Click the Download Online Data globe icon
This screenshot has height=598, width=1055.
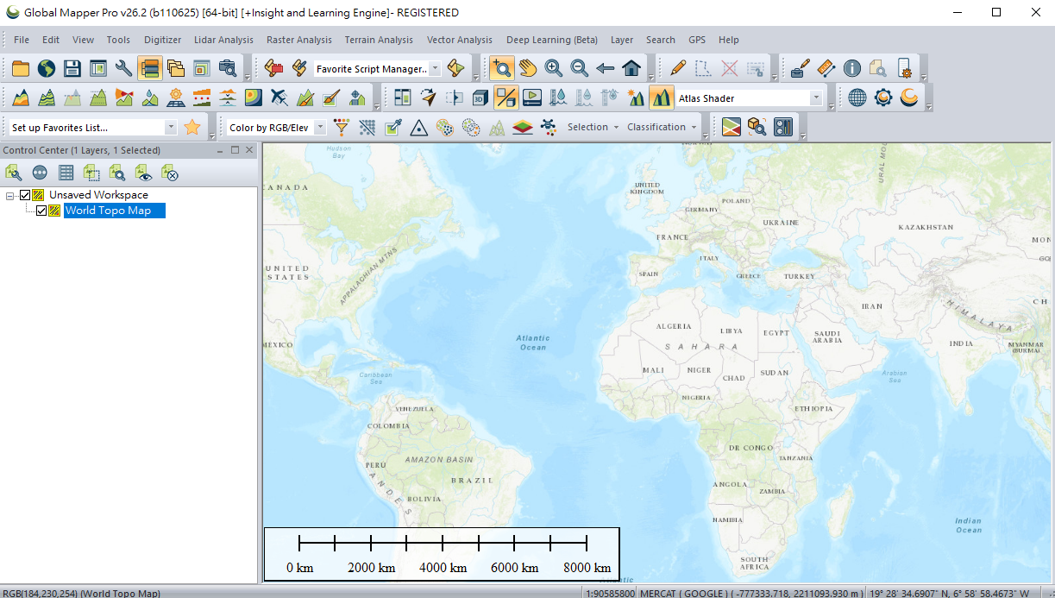pyautogui.click(x=46, y=69)
